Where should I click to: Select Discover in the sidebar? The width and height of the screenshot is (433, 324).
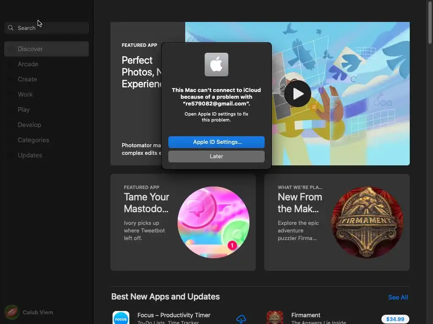47,49
